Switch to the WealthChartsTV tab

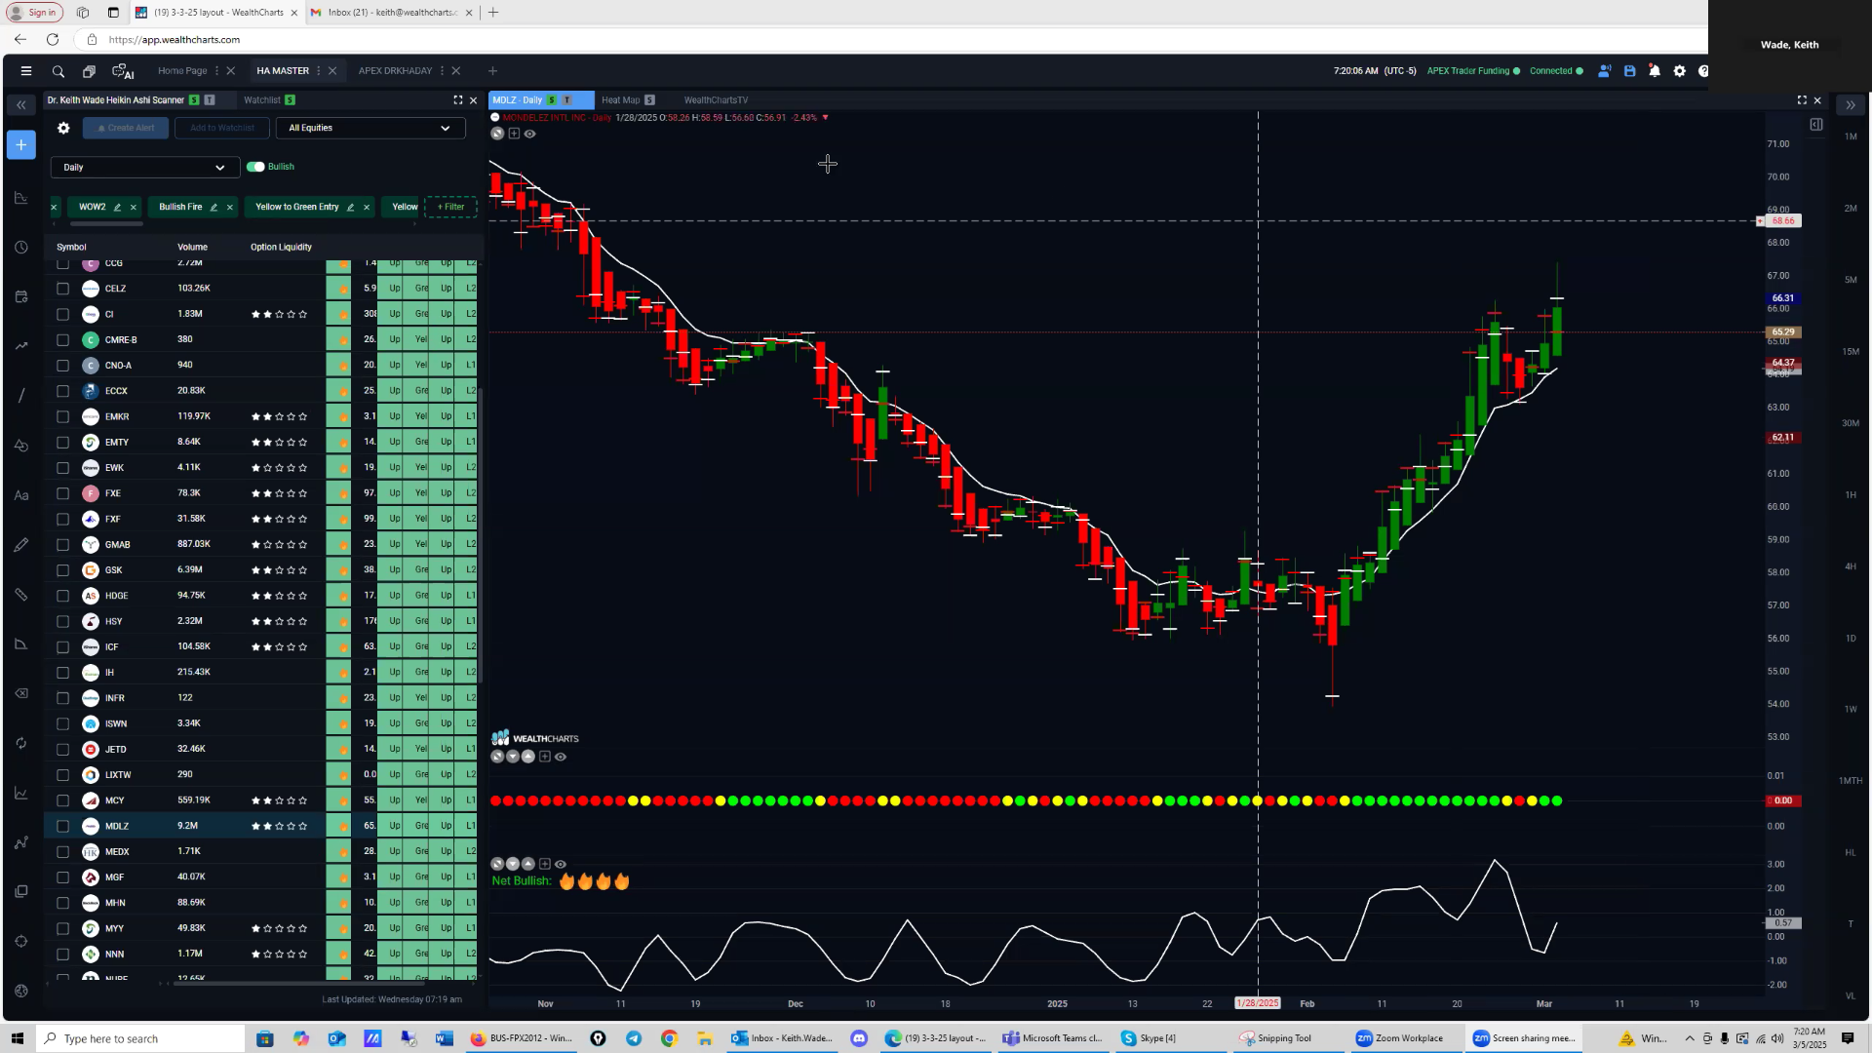pyautogui.click(x=716, y=100)
